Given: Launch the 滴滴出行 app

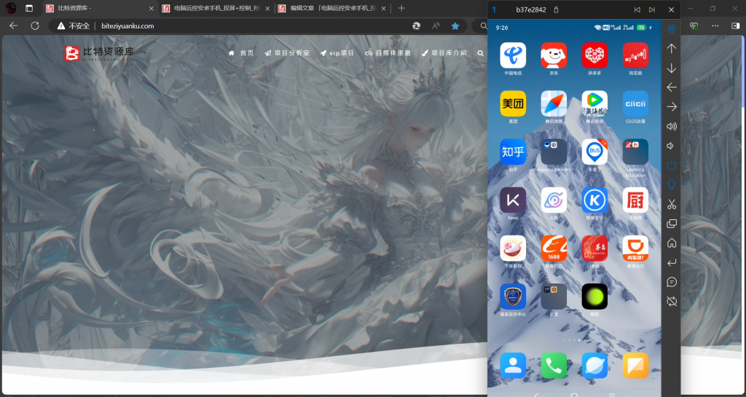Looking at the screenshot, I should coord(635,248).
